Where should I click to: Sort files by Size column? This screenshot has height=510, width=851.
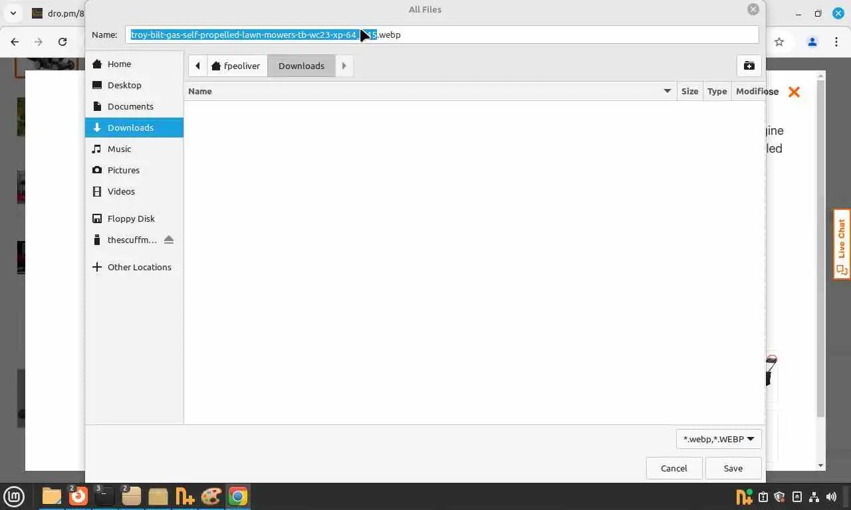click(689, 91)
